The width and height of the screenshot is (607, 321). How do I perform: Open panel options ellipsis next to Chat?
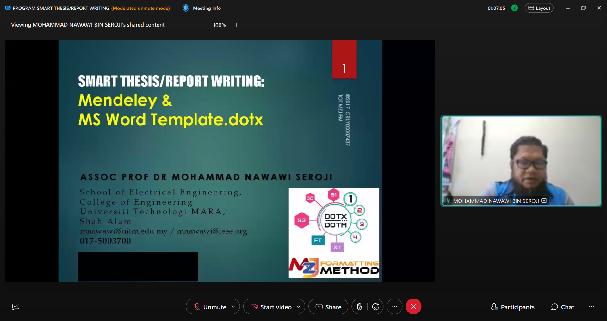592,307
